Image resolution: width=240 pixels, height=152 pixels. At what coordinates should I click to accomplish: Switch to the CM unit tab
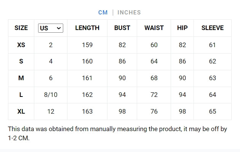coord(103,13)
